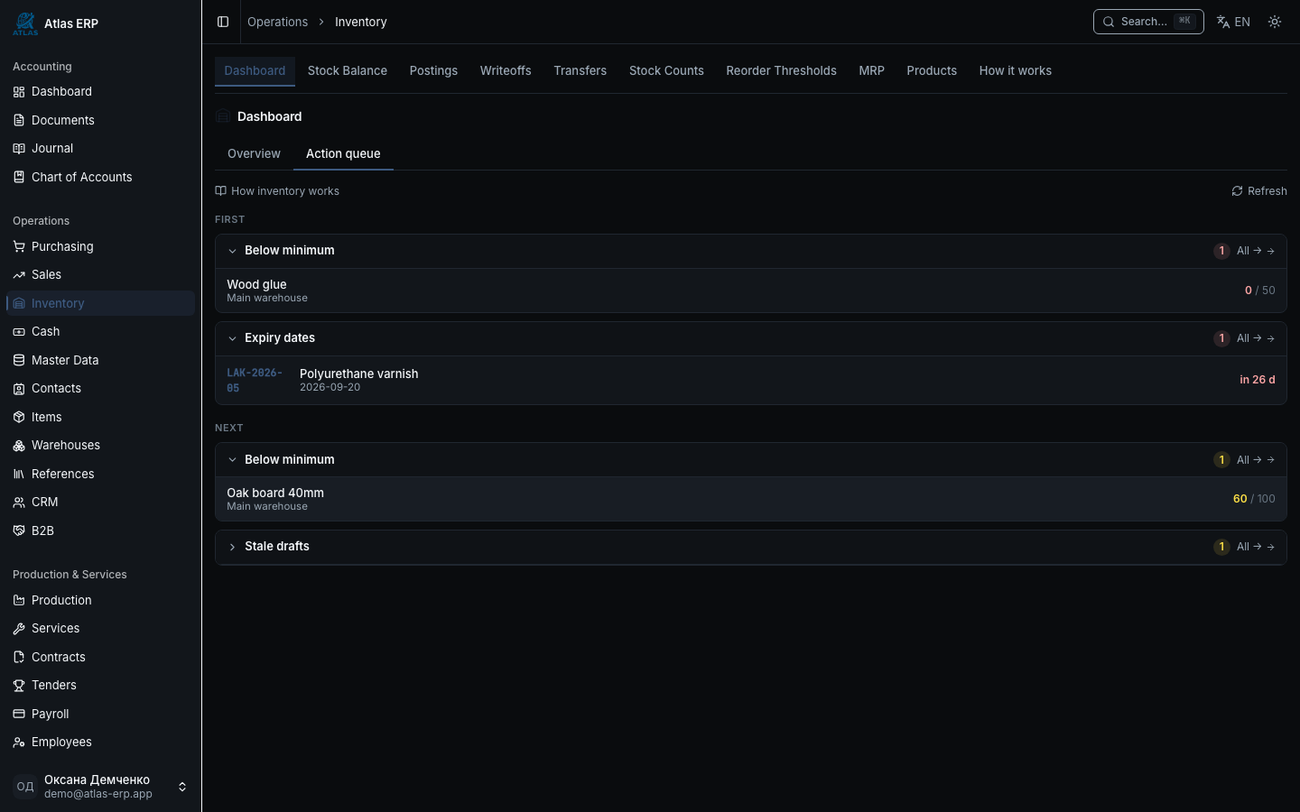
Task: Collapse the first Below minimum section
Action: tap(232, 251)
